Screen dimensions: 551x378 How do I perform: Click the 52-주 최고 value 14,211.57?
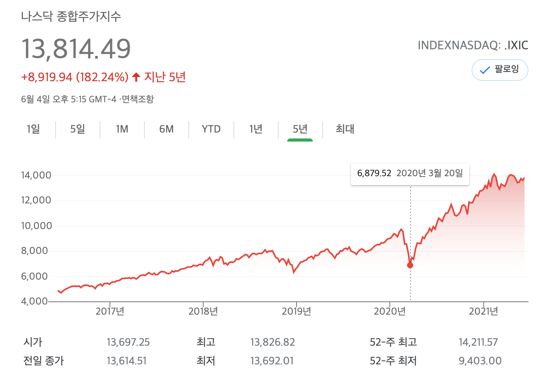tap(478, 342)
